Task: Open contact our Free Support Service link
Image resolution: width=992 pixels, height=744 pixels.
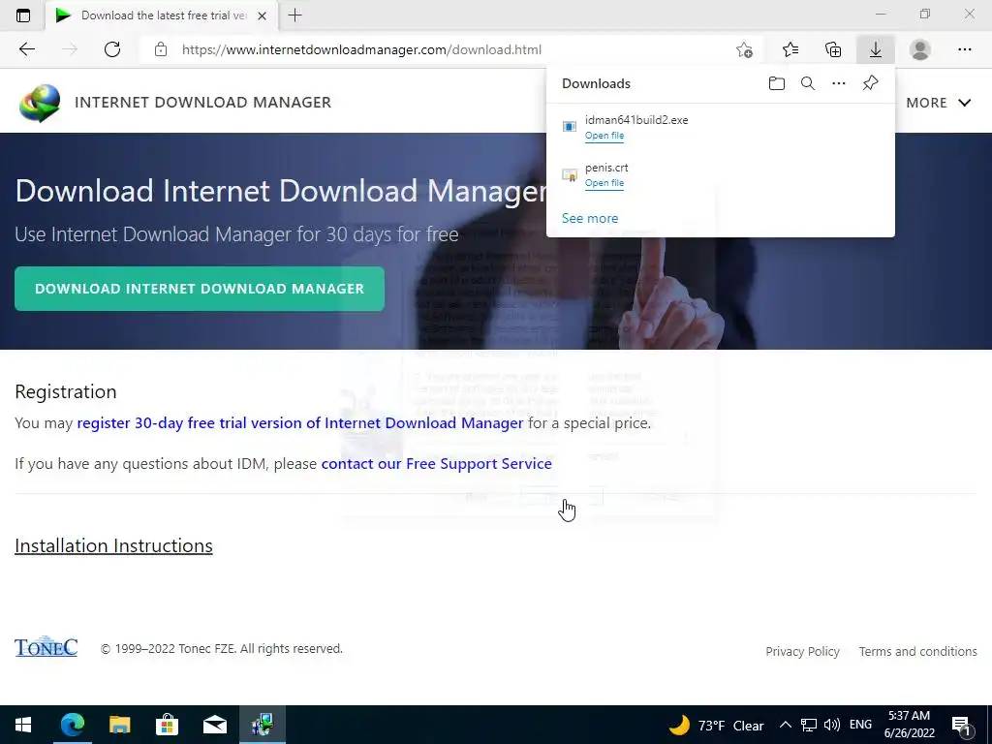Action: click(x=437, y=464)
